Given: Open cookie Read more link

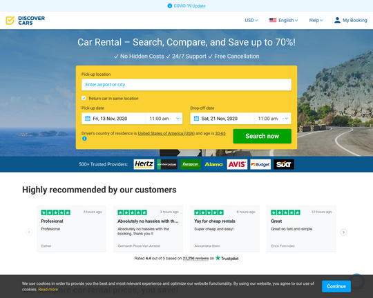Looking at the screenshot, I should coord(48,290).
